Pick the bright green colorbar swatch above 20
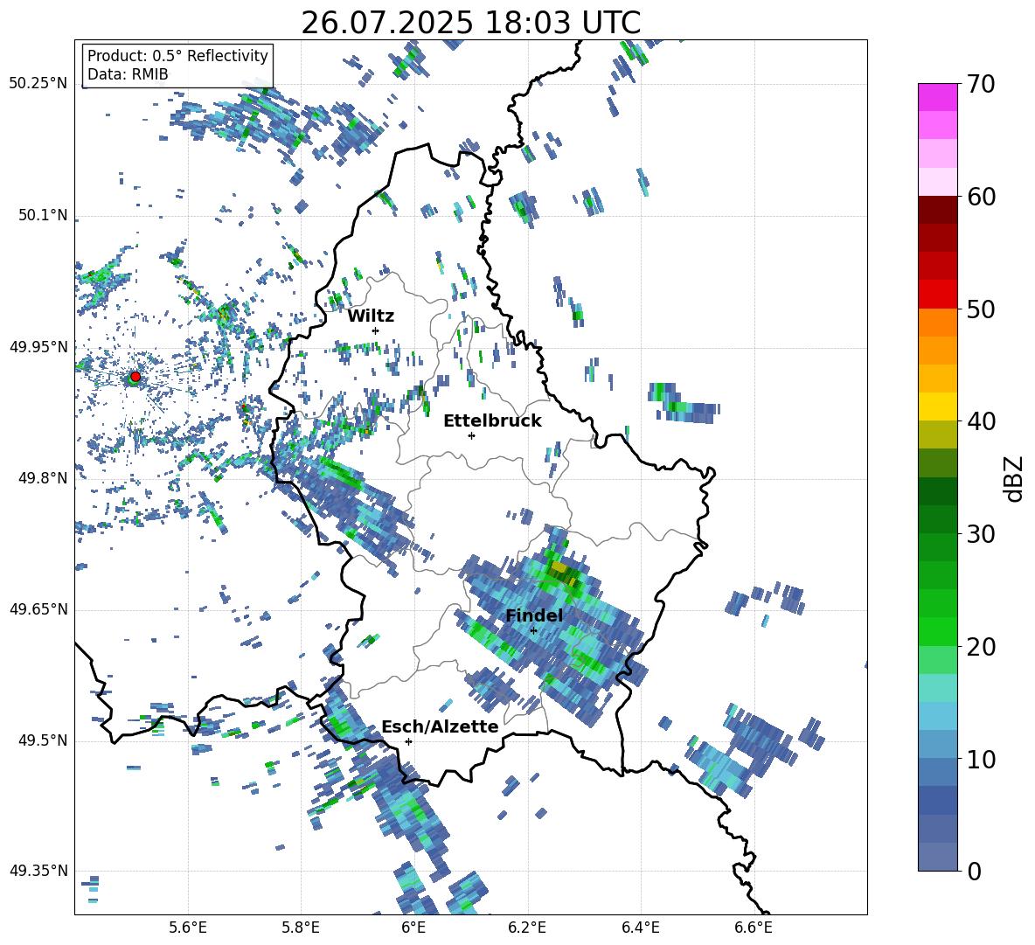Image resolution: width=1035 pixels, height=945 pixels. click(937, 631)
